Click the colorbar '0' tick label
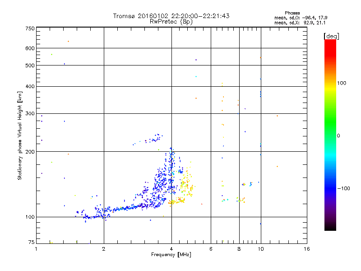 tap(338, 136)
